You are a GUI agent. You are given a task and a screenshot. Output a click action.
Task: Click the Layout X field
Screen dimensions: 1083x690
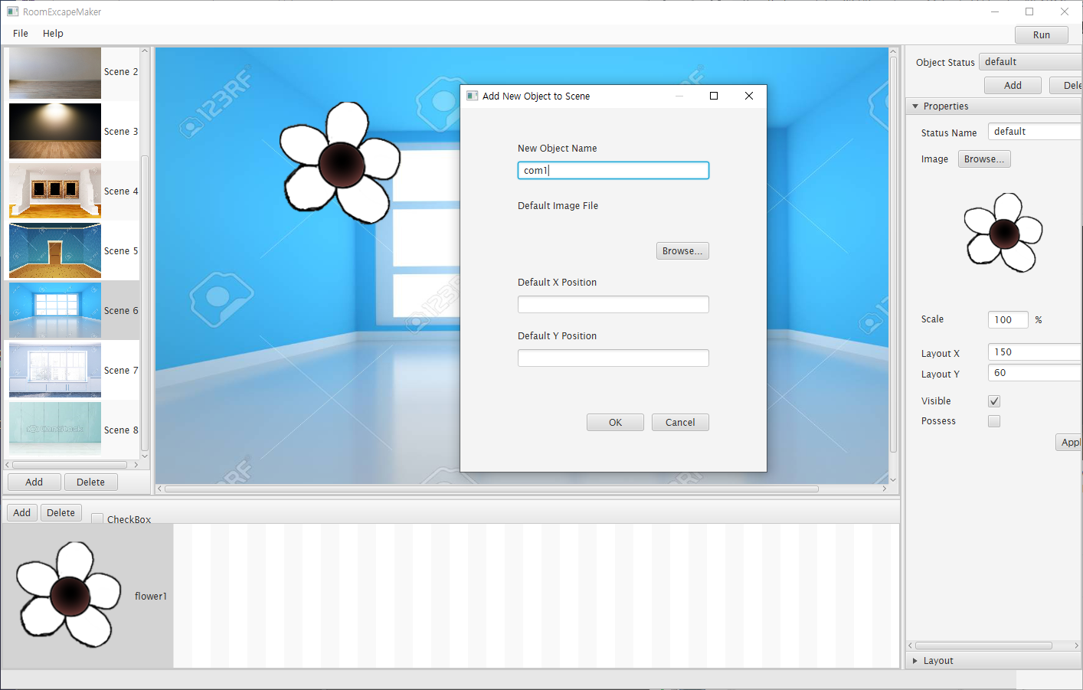coord(1034,352)
